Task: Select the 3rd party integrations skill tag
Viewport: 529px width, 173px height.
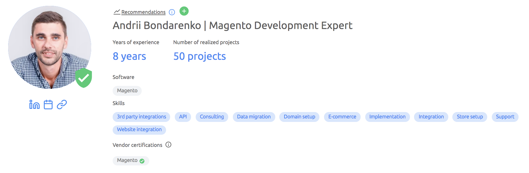Action: point(141,117)
